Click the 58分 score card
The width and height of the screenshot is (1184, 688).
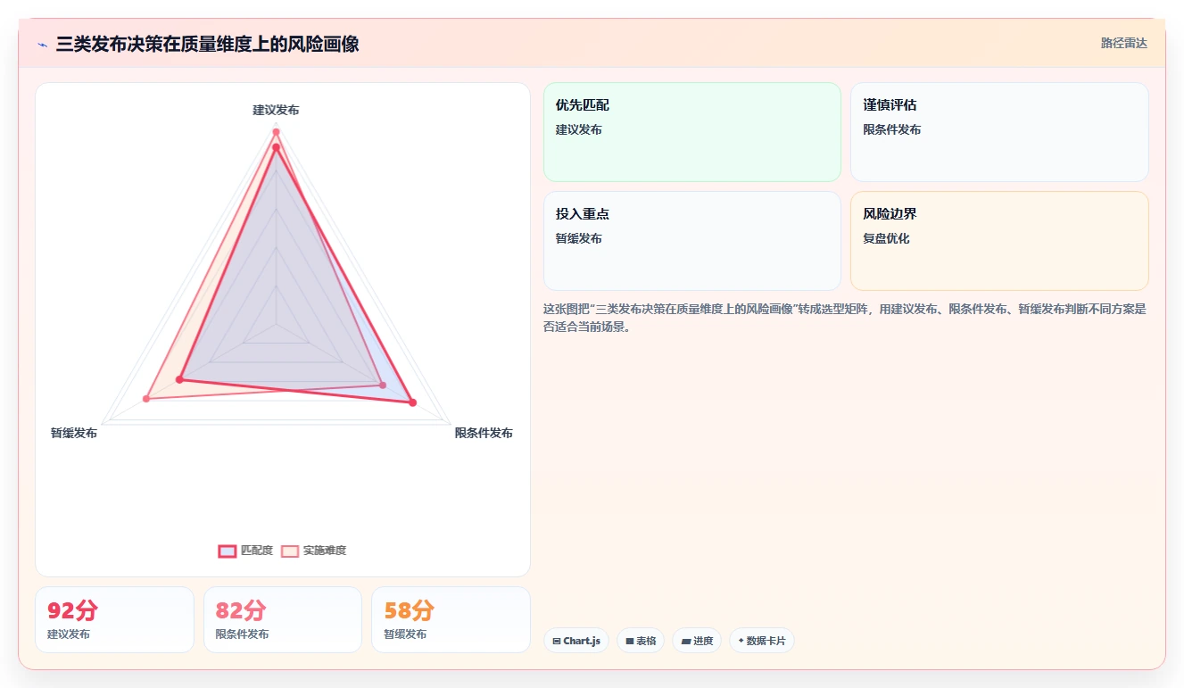click(451, 619)
